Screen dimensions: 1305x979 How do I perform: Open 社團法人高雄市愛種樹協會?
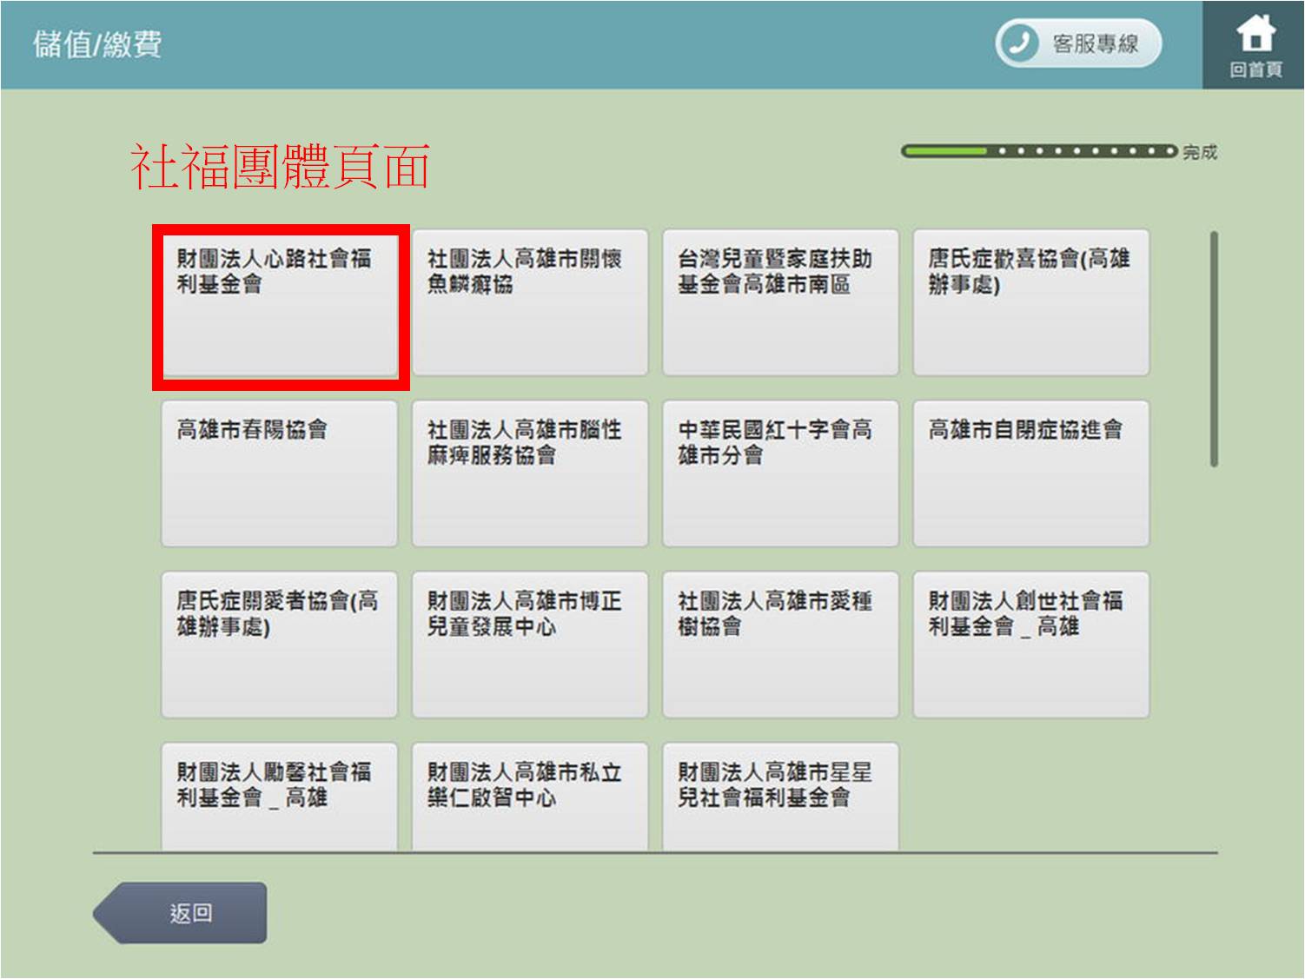[x=780, y=645]
